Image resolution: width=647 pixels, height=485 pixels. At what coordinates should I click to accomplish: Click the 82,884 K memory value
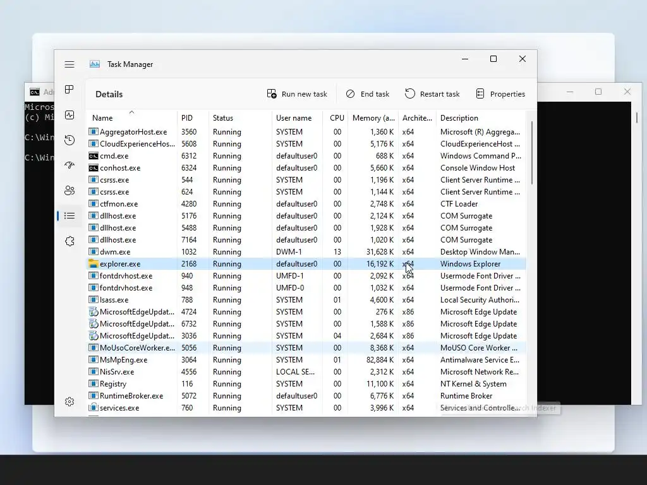pyautogui.click(x=380, y=359)
